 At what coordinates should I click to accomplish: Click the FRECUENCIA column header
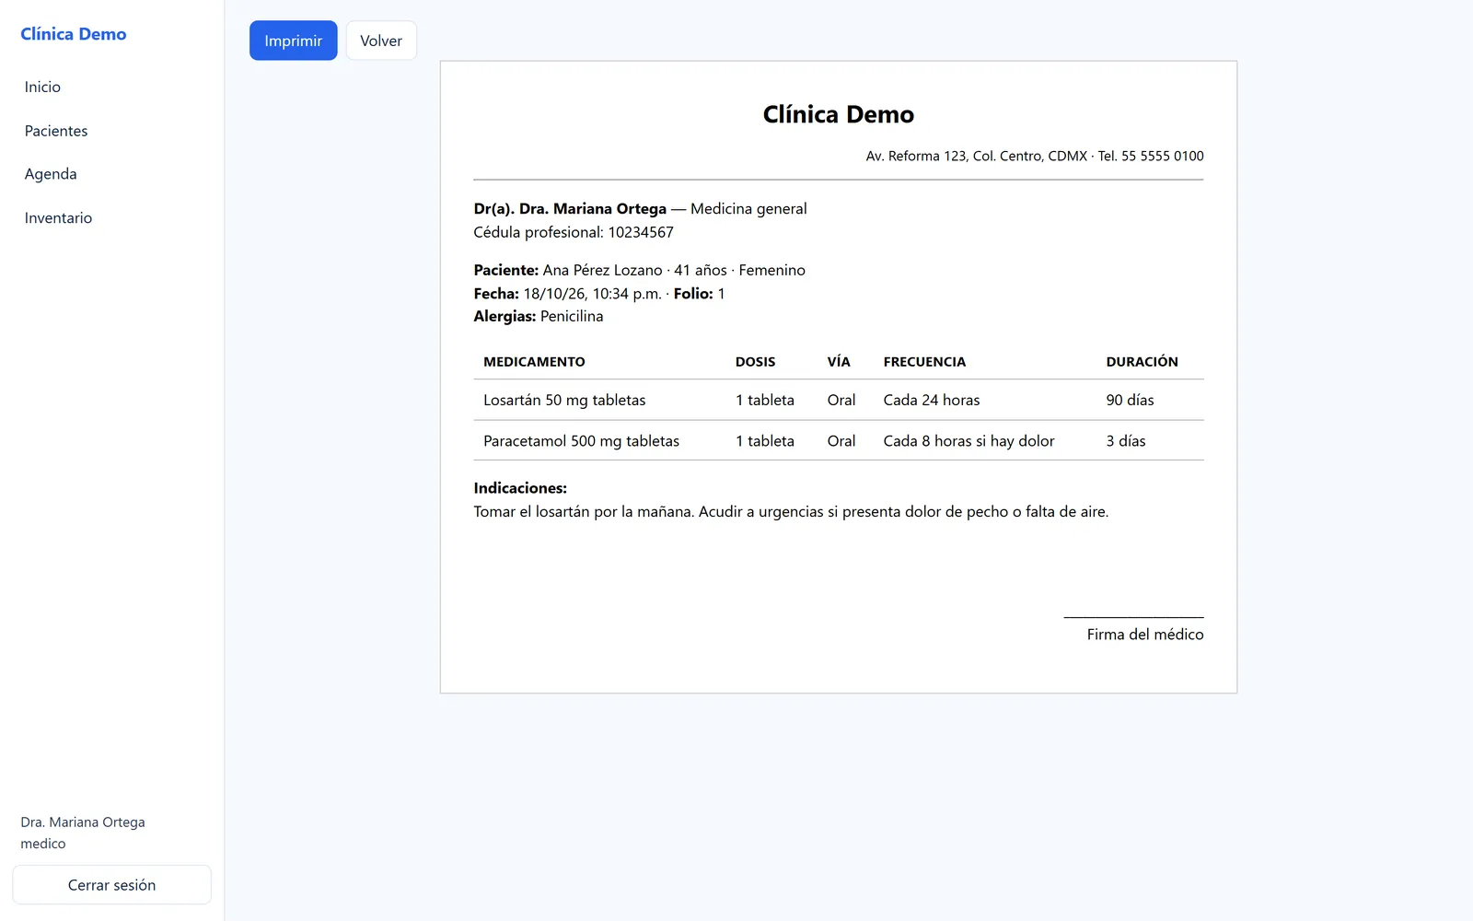[x=924, y=362]
